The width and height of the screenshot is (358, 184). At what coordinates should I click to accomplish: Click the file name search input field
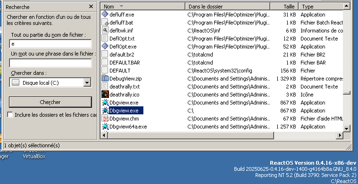click(x=50, y=44)
